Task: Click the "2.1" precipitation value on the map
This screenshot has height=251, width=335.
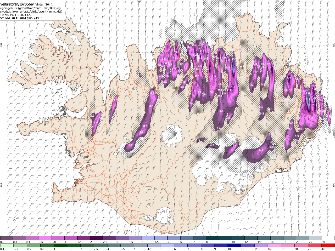Action: click(229, 90)
